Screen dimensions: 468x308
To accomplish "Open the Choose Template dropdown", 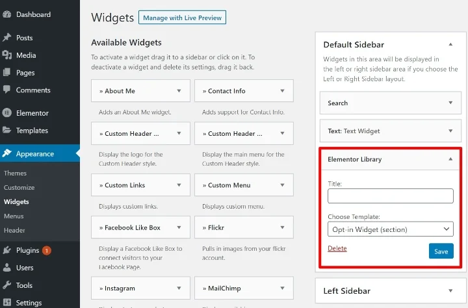I will (x=390, y=229).
